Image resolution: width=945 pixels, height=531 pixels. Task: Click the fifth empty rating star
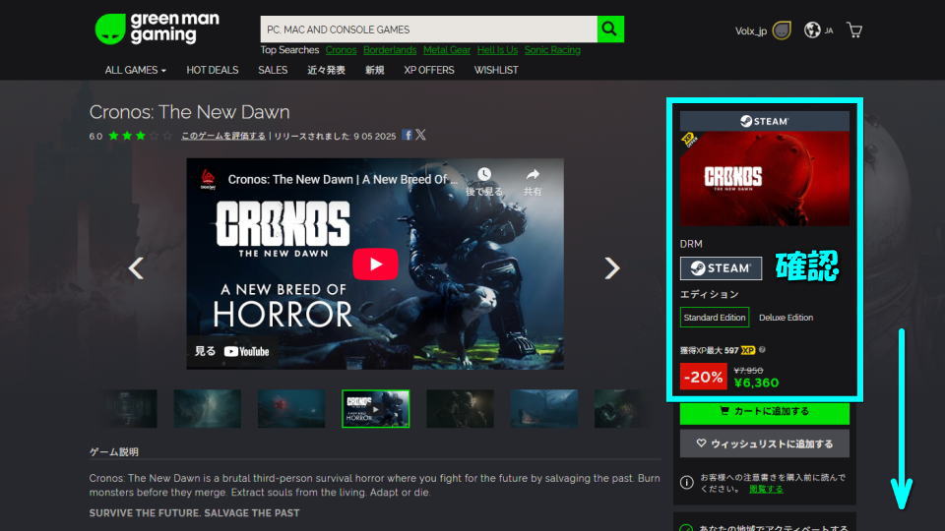[167, 136]
